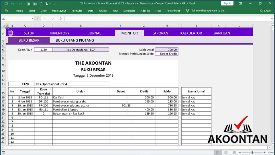Click the Select All corner triangle
This screenshot has width=275, height=155.
3,26
